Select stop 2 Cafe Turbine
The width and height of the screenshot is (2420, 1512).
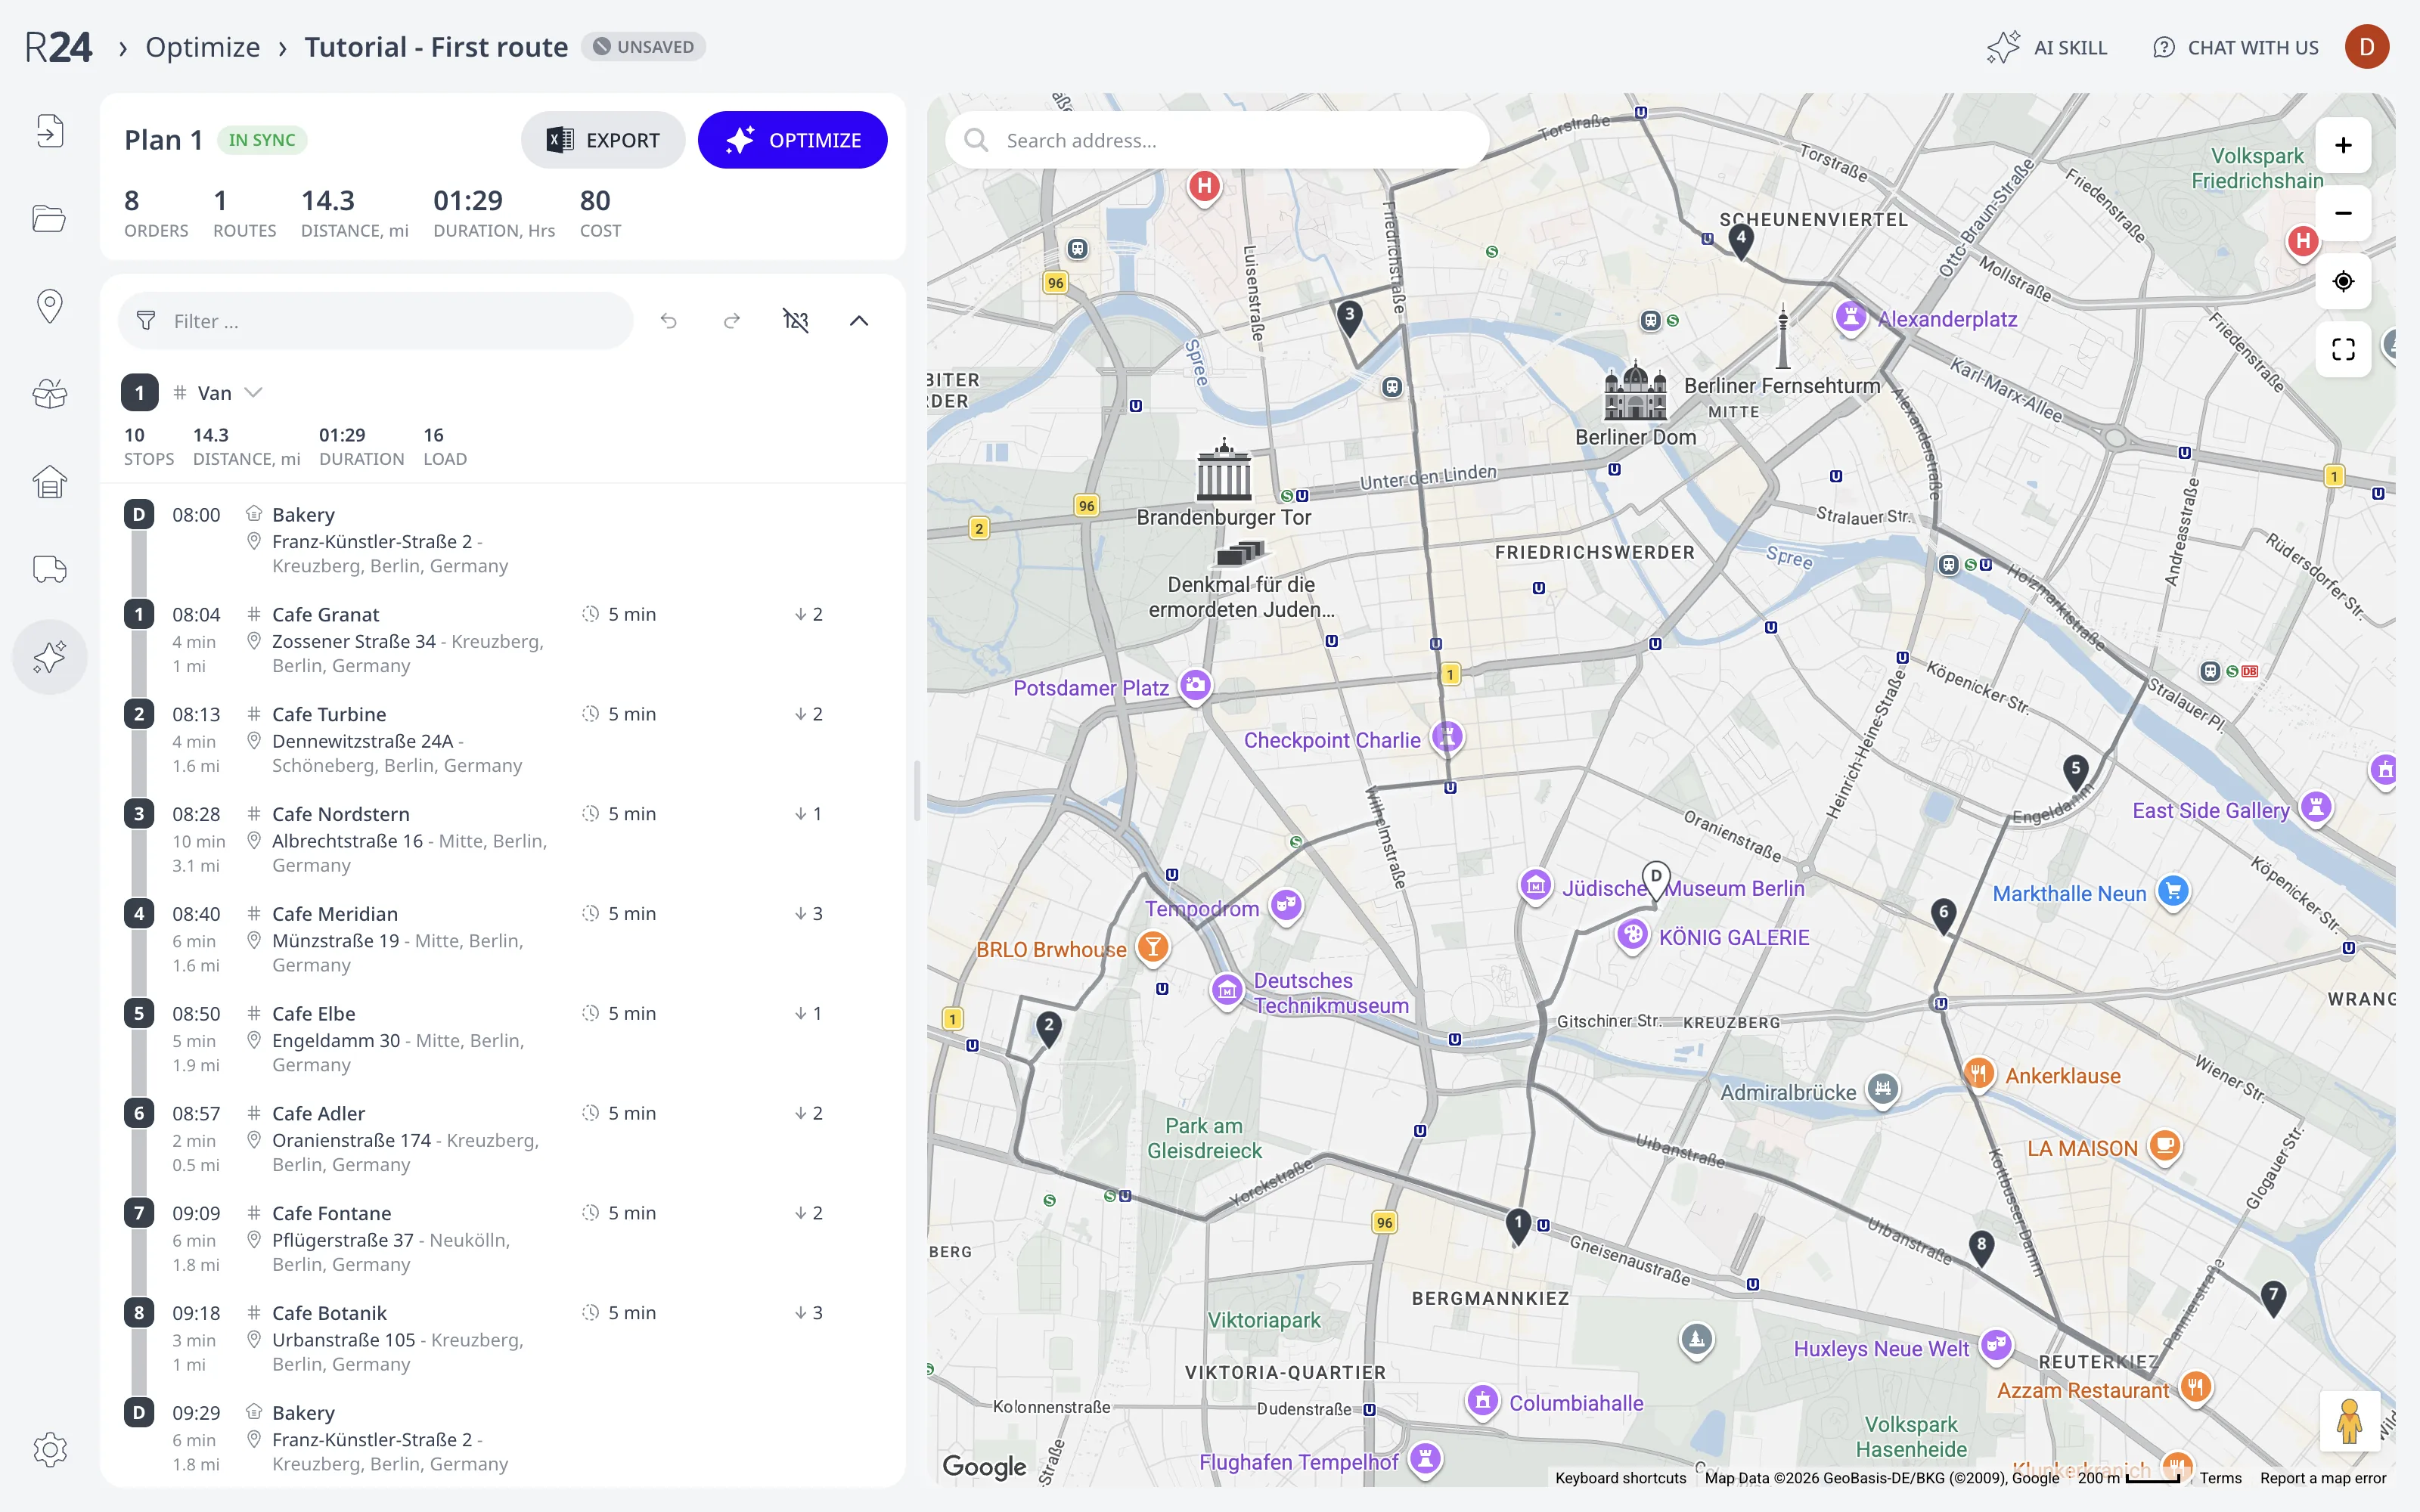[503, 740]
